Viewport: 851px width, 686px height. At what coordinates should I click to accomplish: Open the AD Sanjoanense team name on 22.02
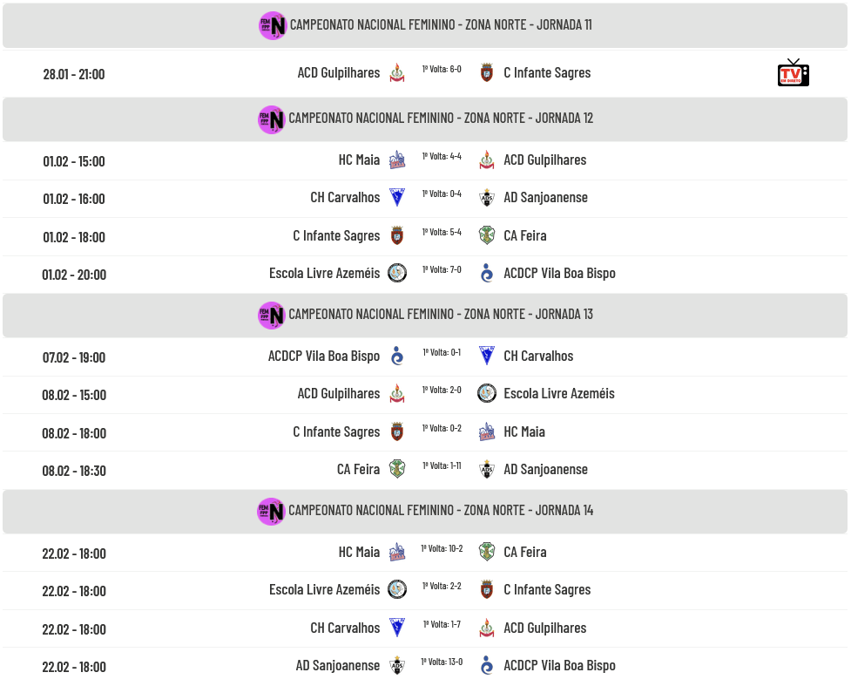(338, 666)
